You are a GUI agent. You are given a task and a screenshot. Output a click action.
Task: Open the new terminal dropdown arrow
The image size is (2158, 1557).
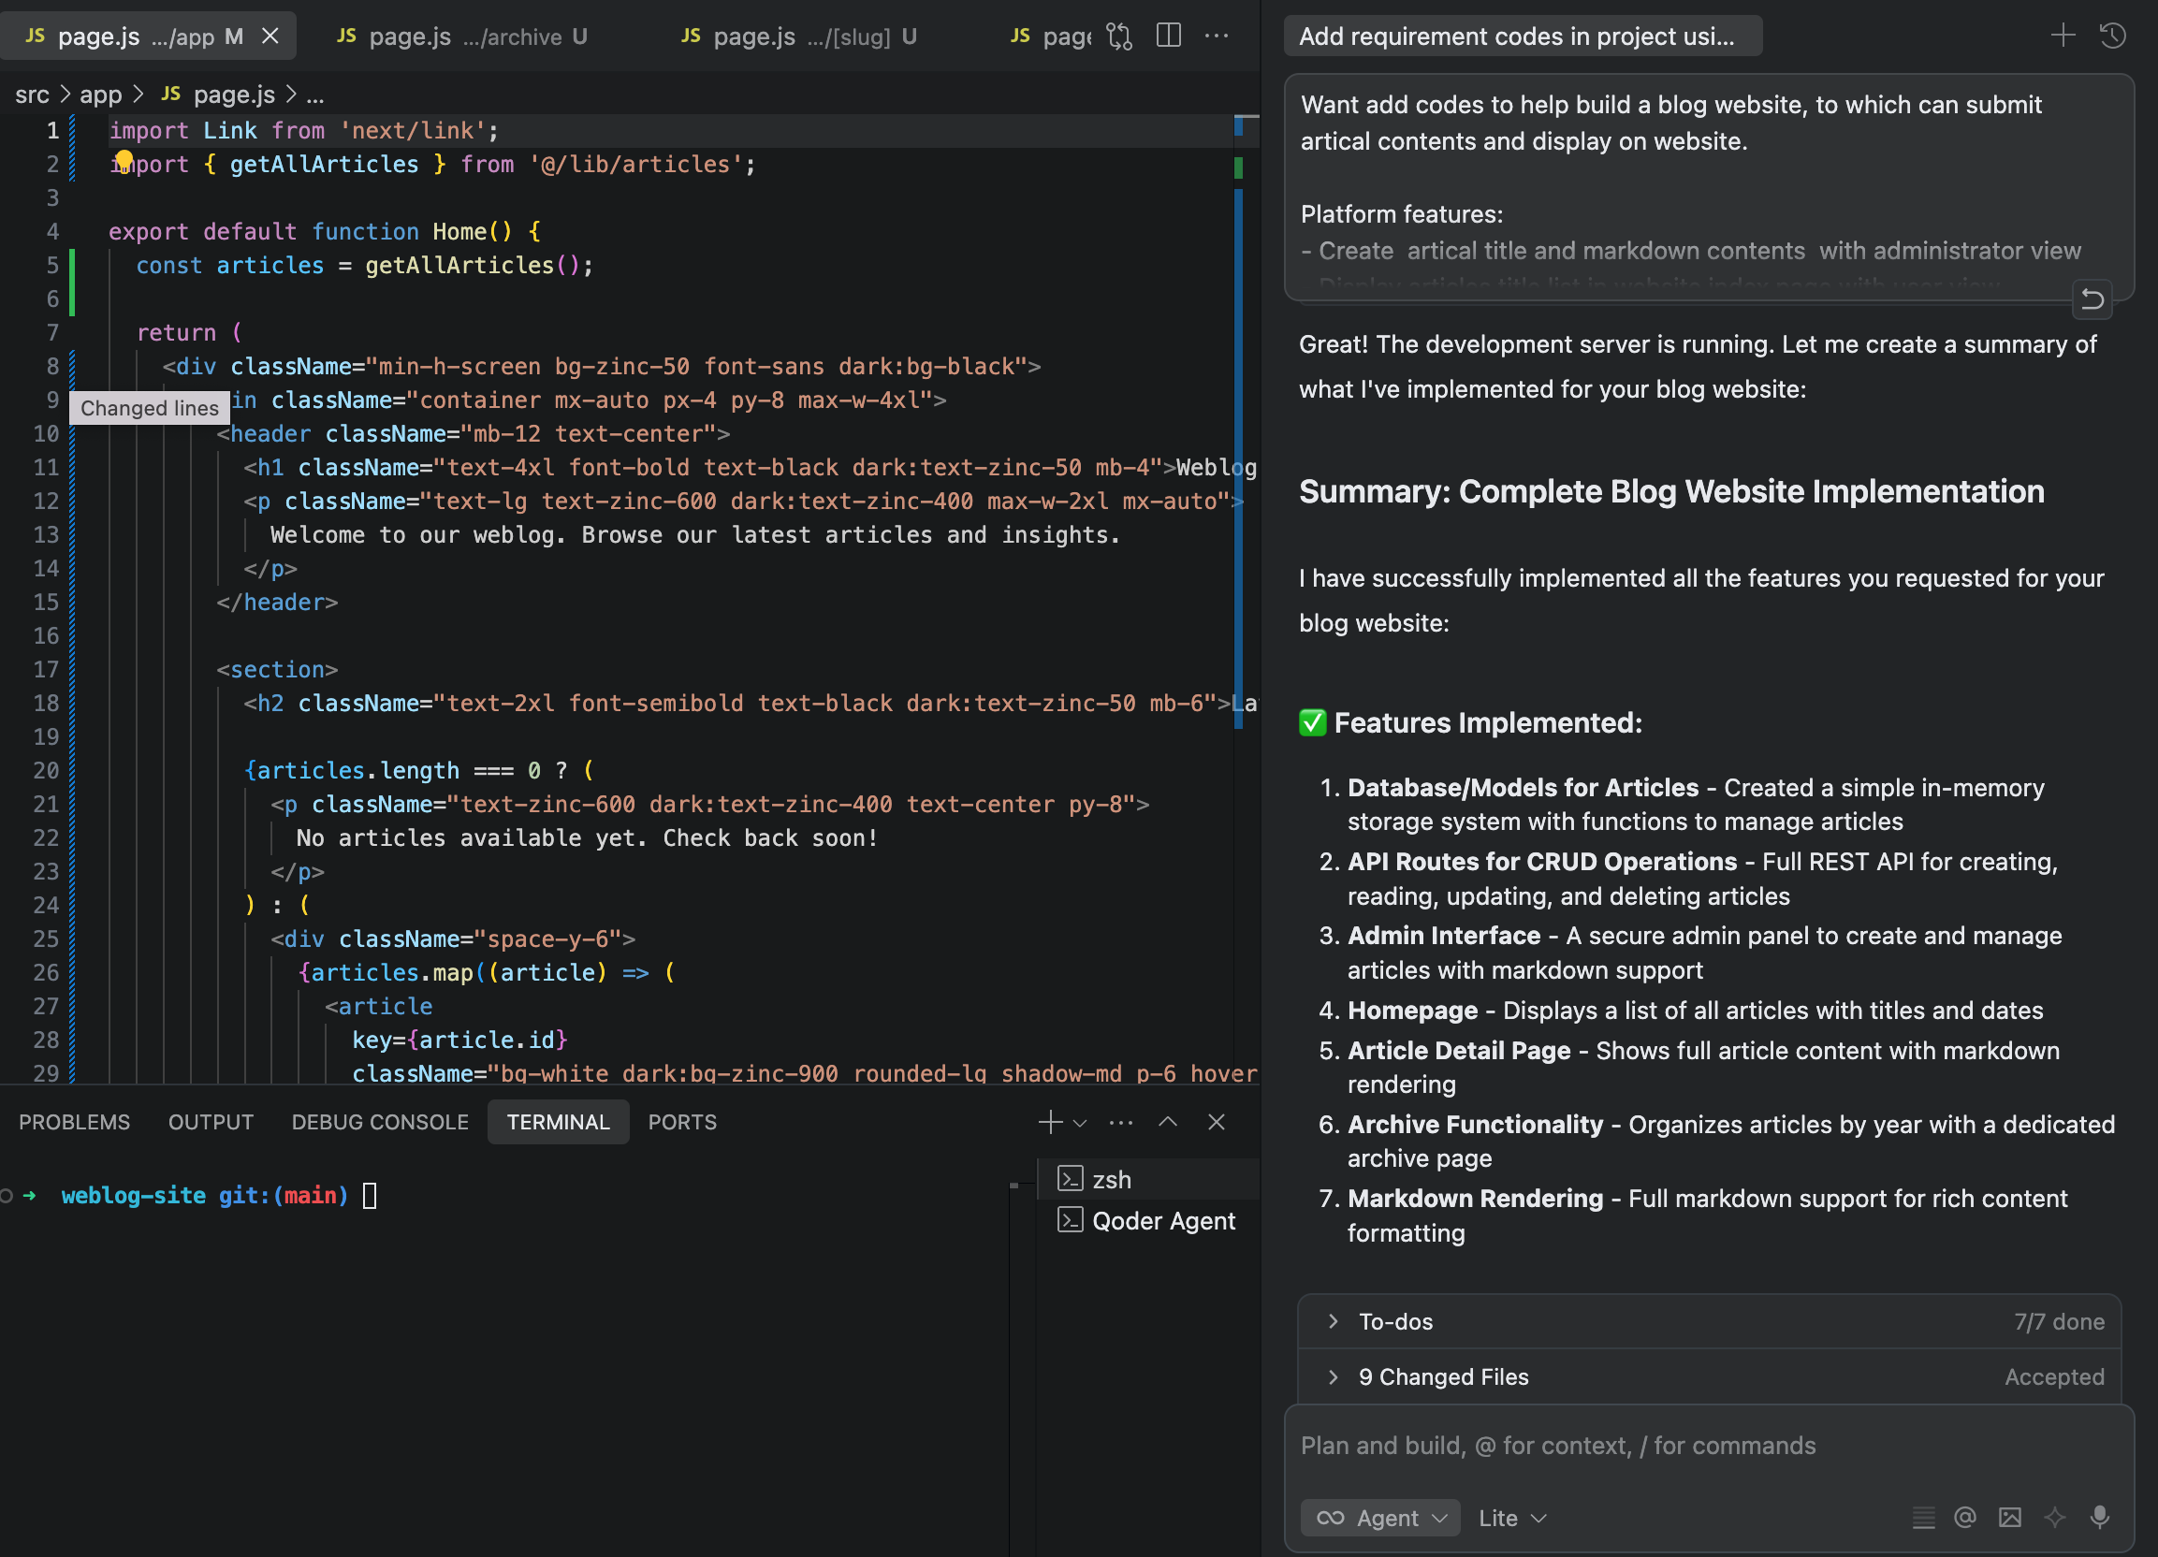click(x=1080, y=1122)
